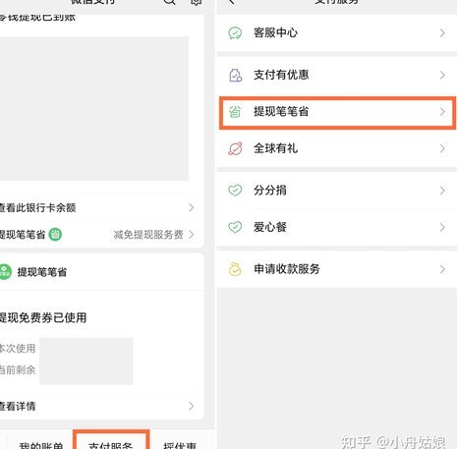Tap round green icon in 提现笔笔省 card header

point(5,272)
